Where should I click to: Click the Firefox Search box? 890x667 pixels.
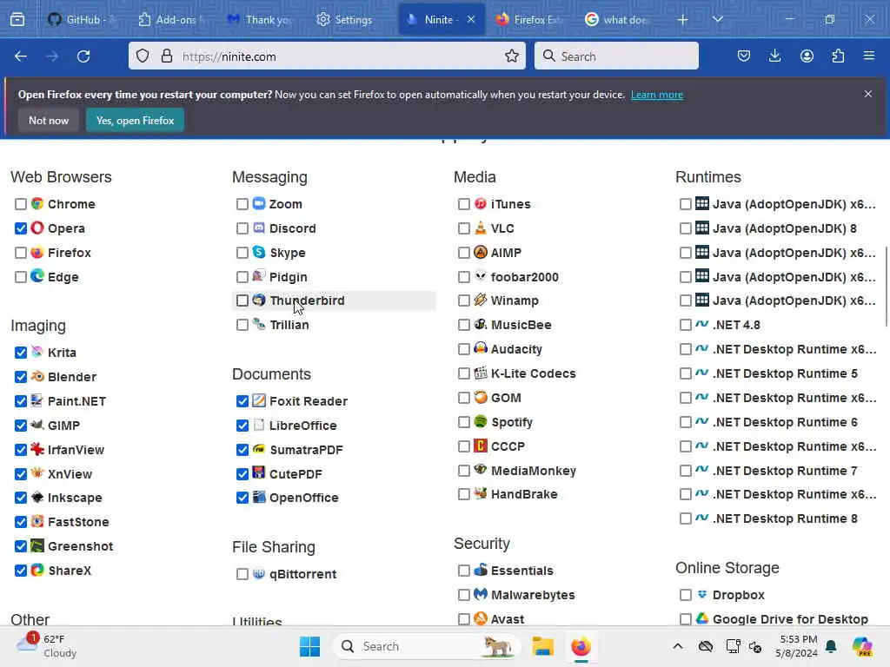pyautogui.click(x=616, y=56)
